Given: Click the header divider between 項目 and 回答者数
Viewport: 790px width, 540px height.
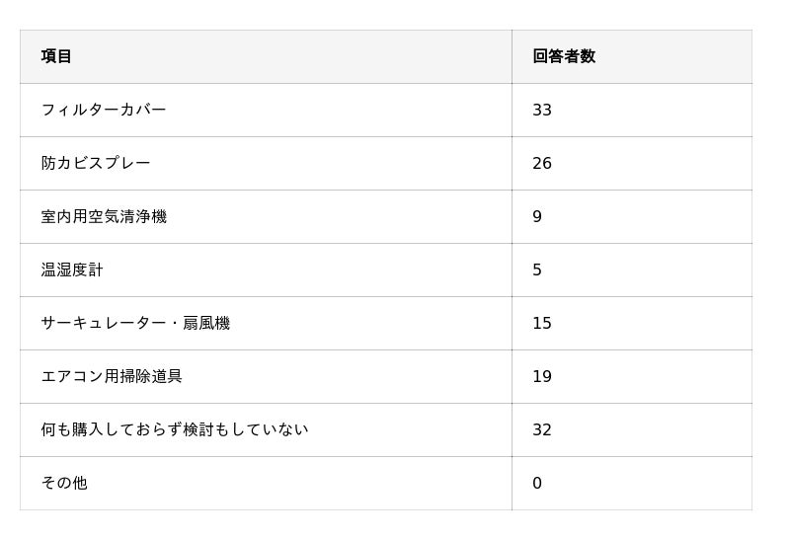Looking at the screenshot, I should click(x=512, y=56).
